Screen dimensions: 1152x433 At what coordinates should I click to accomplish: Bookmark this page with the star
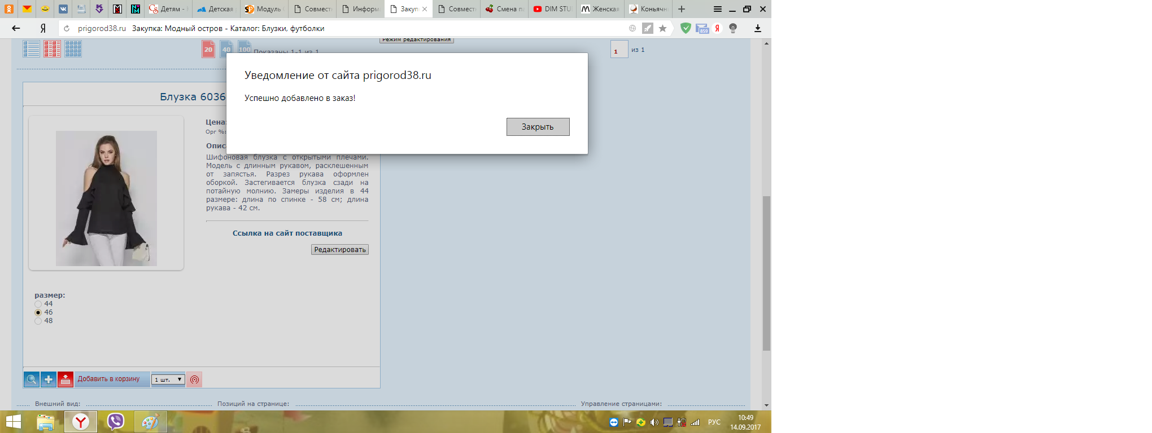(663, 28)
